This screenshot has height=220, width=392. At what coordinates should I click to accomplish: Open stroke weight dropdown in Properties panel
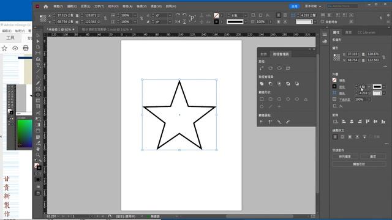tap(369, 87)
